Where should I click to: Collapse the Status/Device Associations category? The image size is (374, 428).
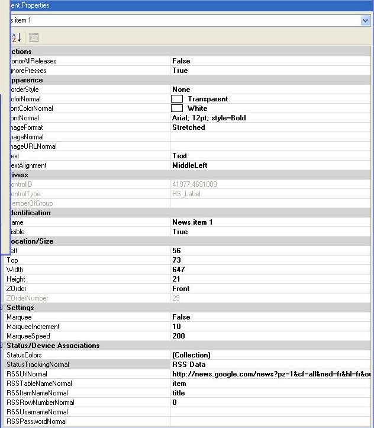click(x=1, y=346)
